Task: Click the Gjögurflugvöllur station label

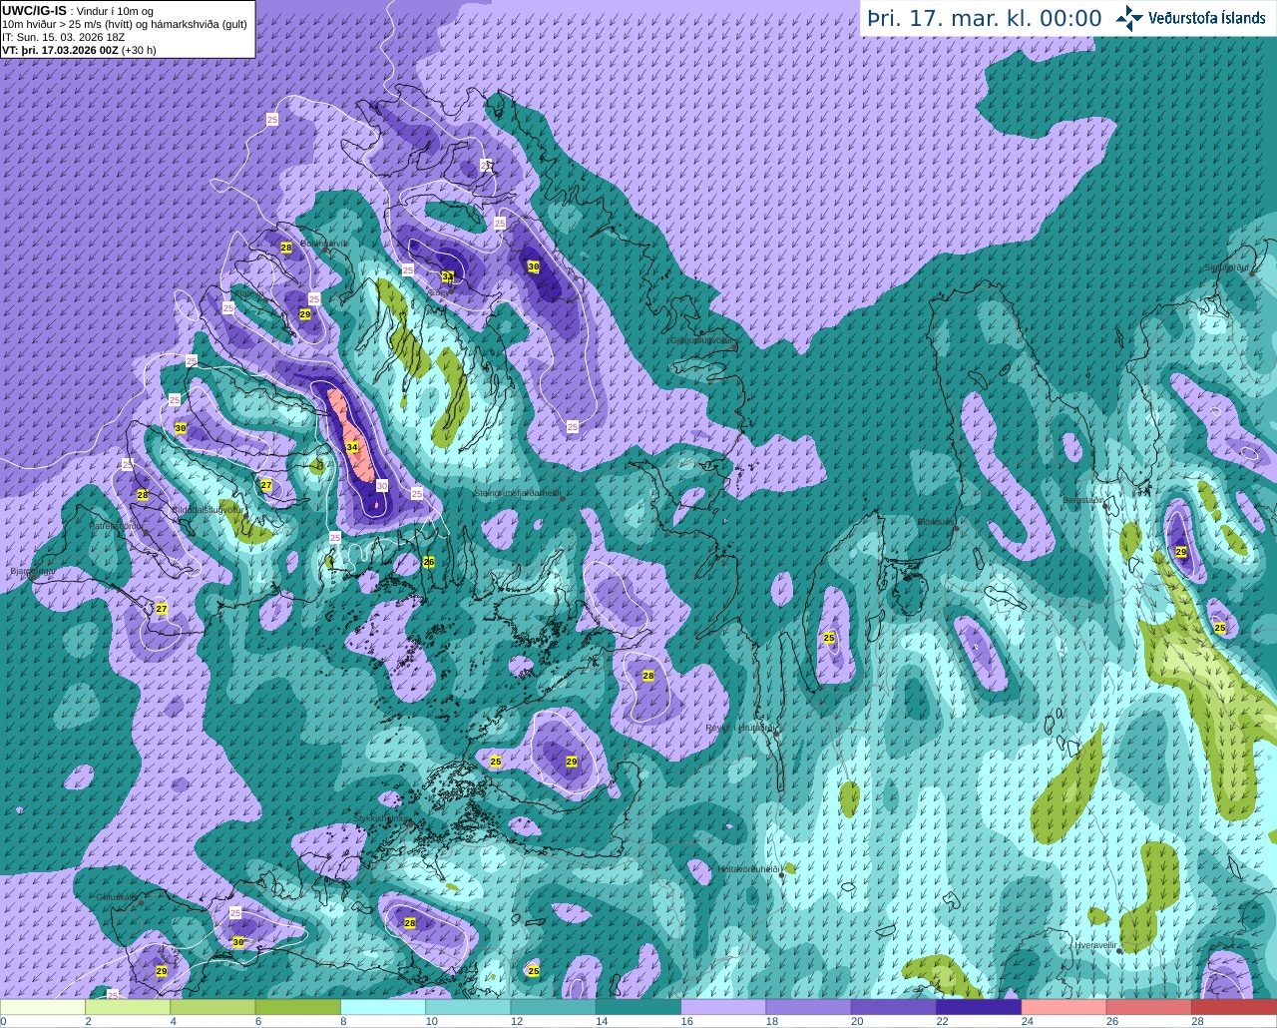Action: [x=703, y=340]
